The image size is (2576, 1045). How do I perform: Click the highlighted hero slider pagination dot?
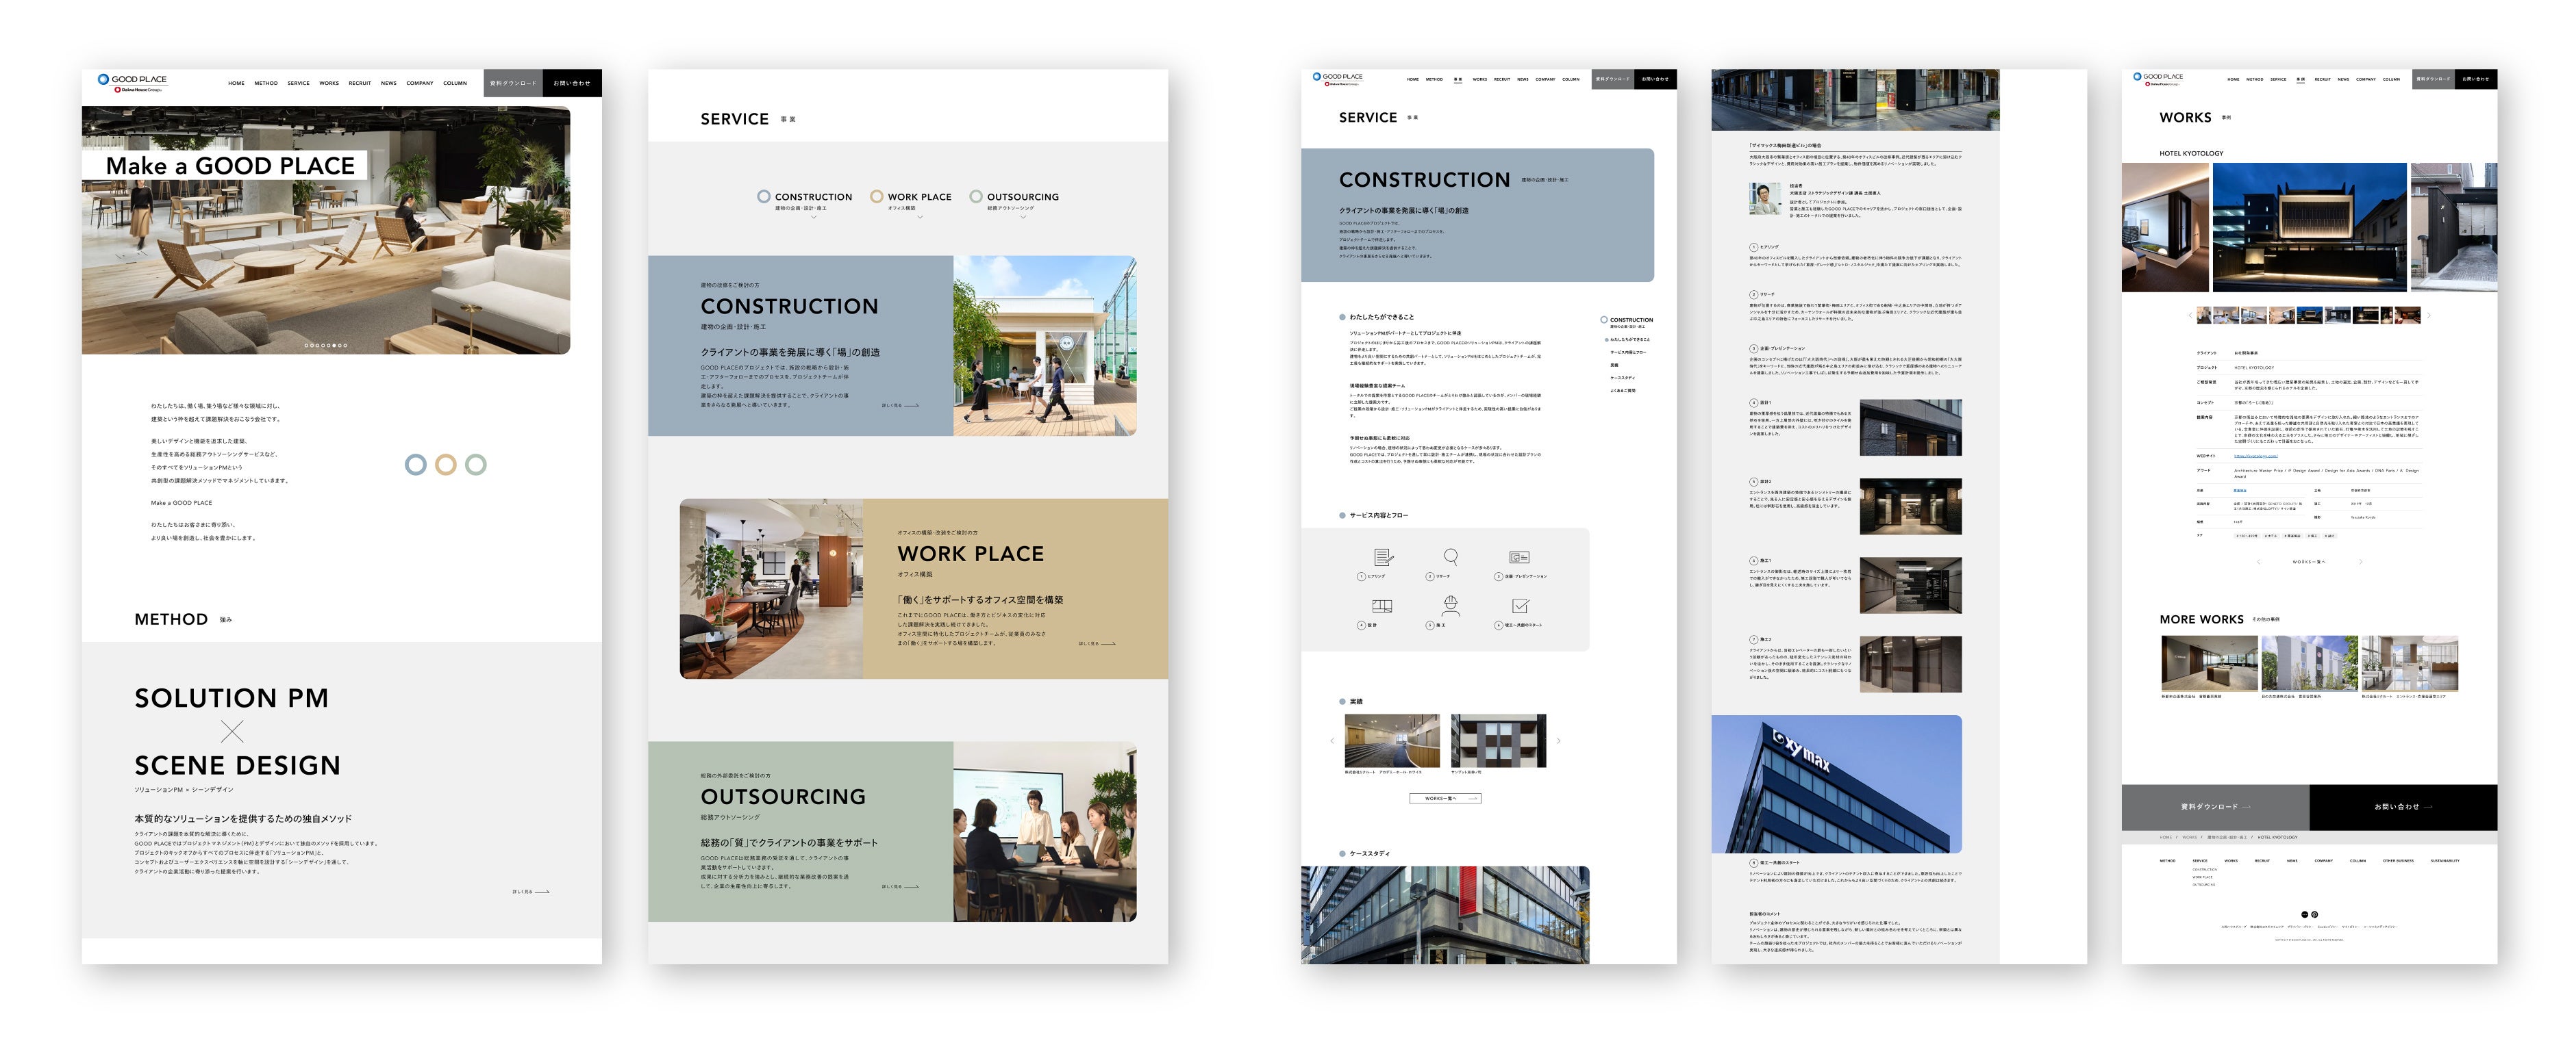334,346
